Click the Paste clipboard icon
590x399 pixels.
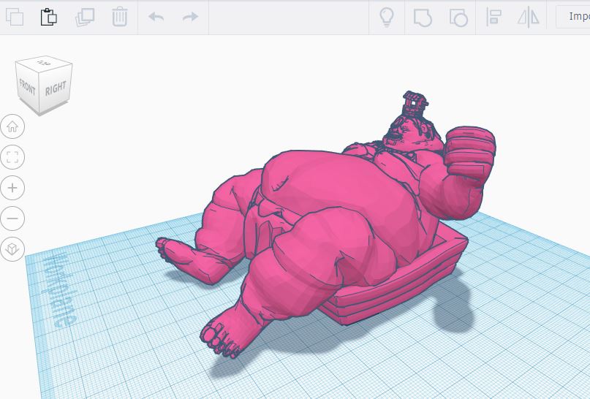(49, 17)
